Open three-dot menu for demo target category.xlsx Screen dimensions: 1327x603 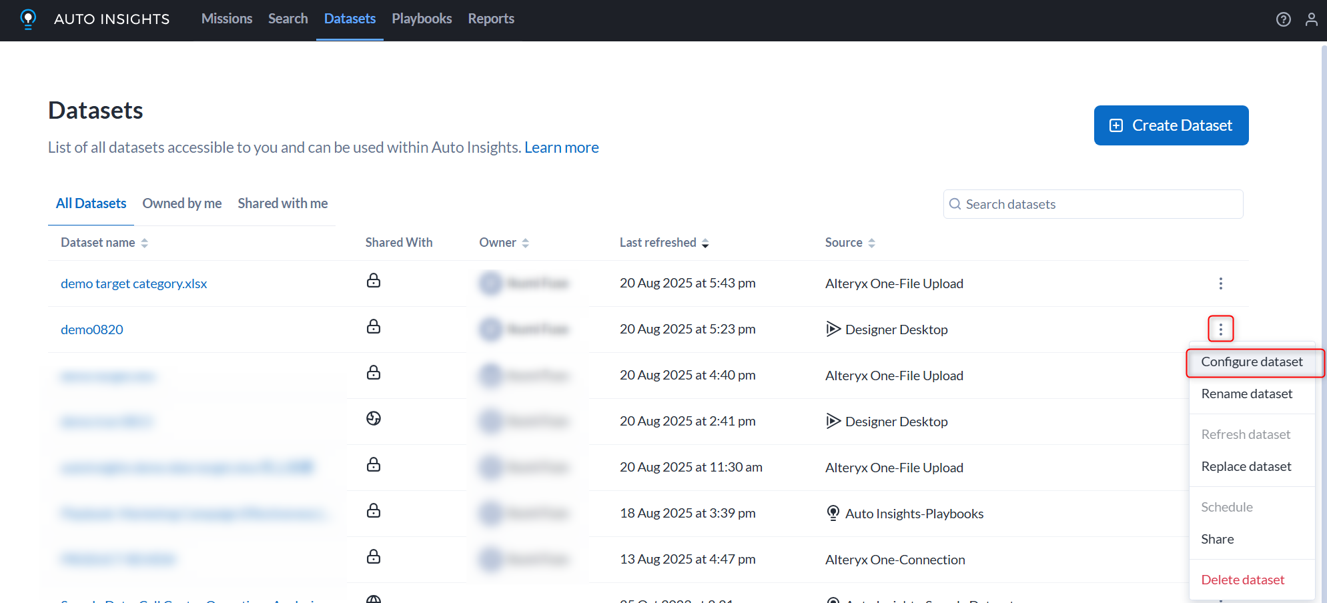pyautogui.click(x=1220, y=283)
